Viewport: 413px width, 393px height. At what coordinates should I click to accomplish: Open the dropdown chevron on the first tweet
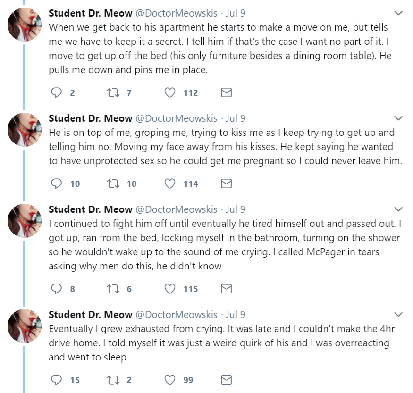pyautogui.click(x=398, y=13)
